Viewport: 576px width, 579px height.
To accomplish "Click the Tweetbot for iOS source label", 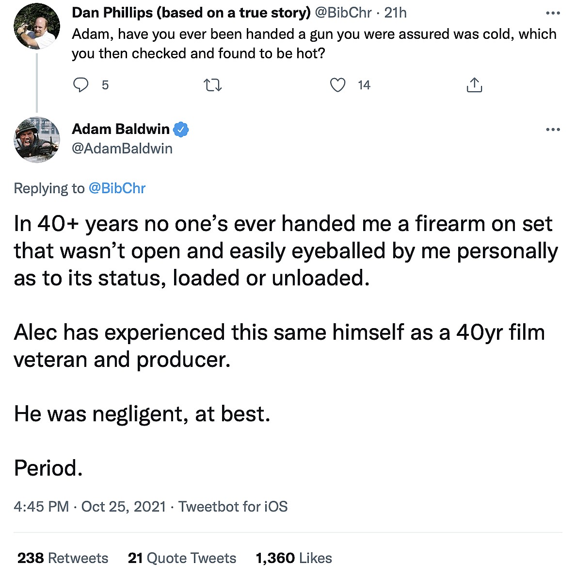I will (x=233, y=507).
